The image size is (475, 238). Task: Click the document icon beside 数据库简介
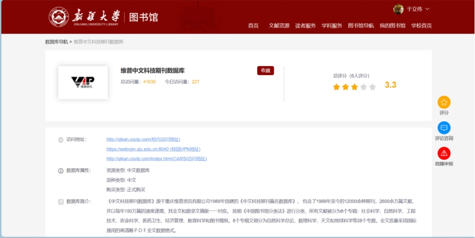[x=61, y=201]
